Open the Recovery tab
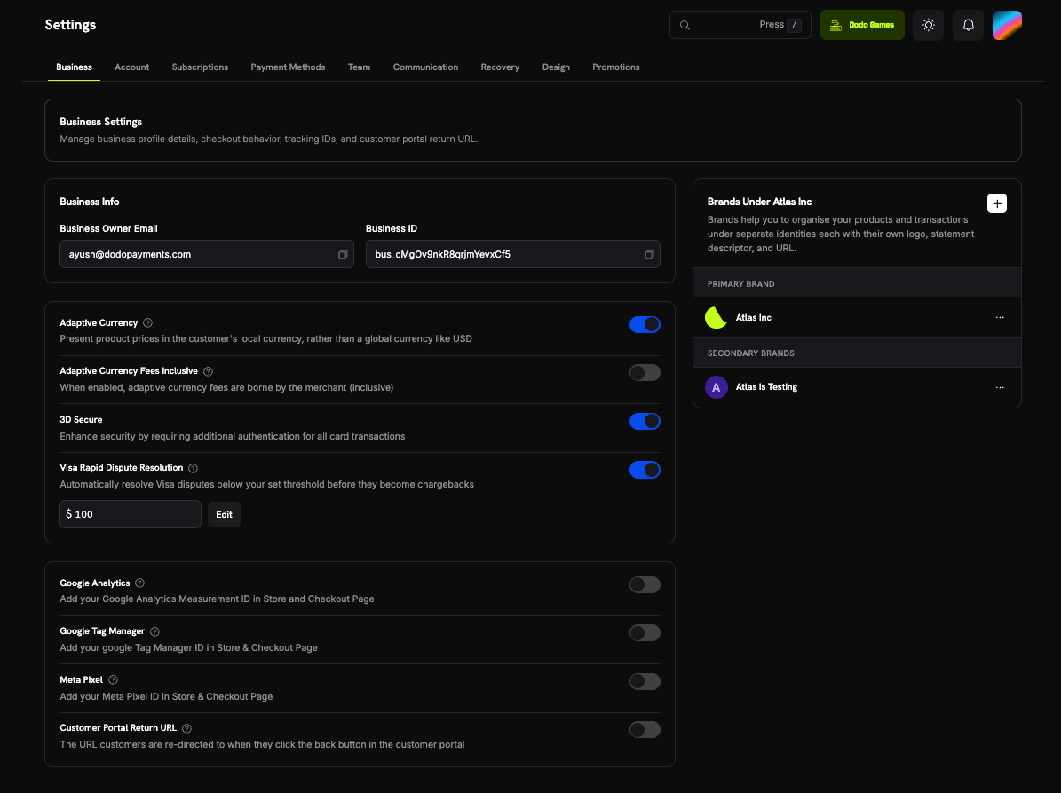 500,67
